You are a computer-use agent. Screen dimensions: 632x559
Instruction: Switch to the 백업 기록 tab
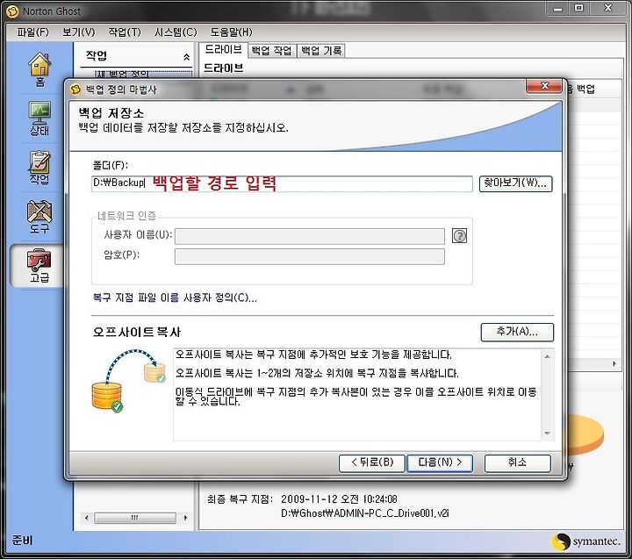(321, 51)
